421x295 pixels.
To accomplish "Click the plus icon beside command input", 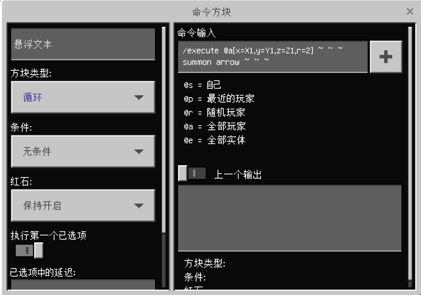I will pos(386,57).
